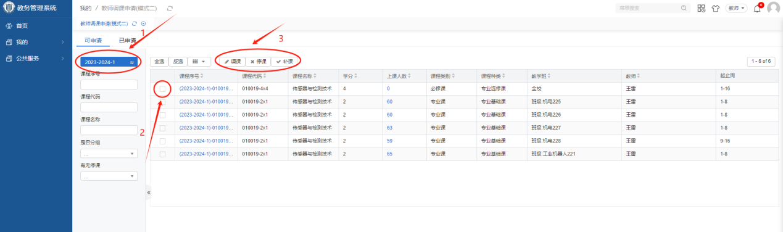Tick the checkbox for the 机电225 row

(163, 102)
